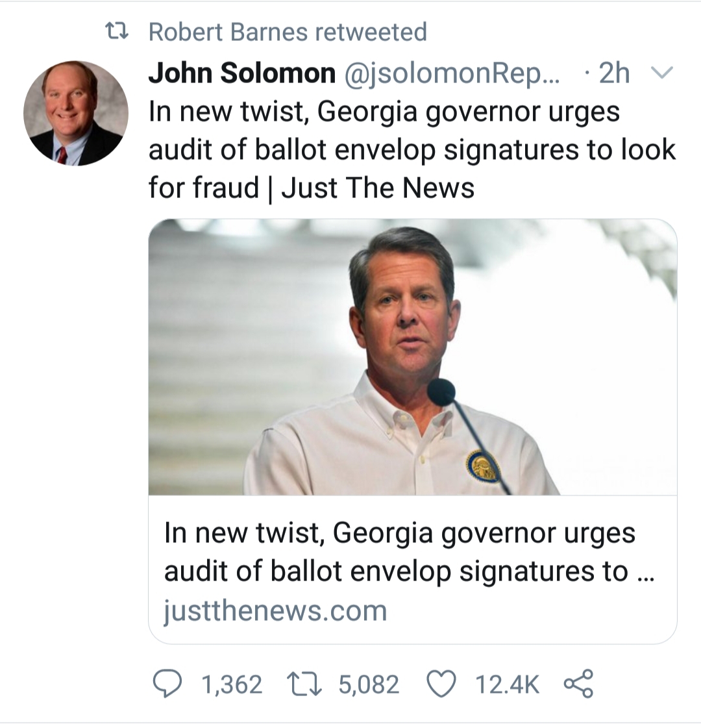
Task: View the 12.4K likes count
Action: click(x=507, y=684)
